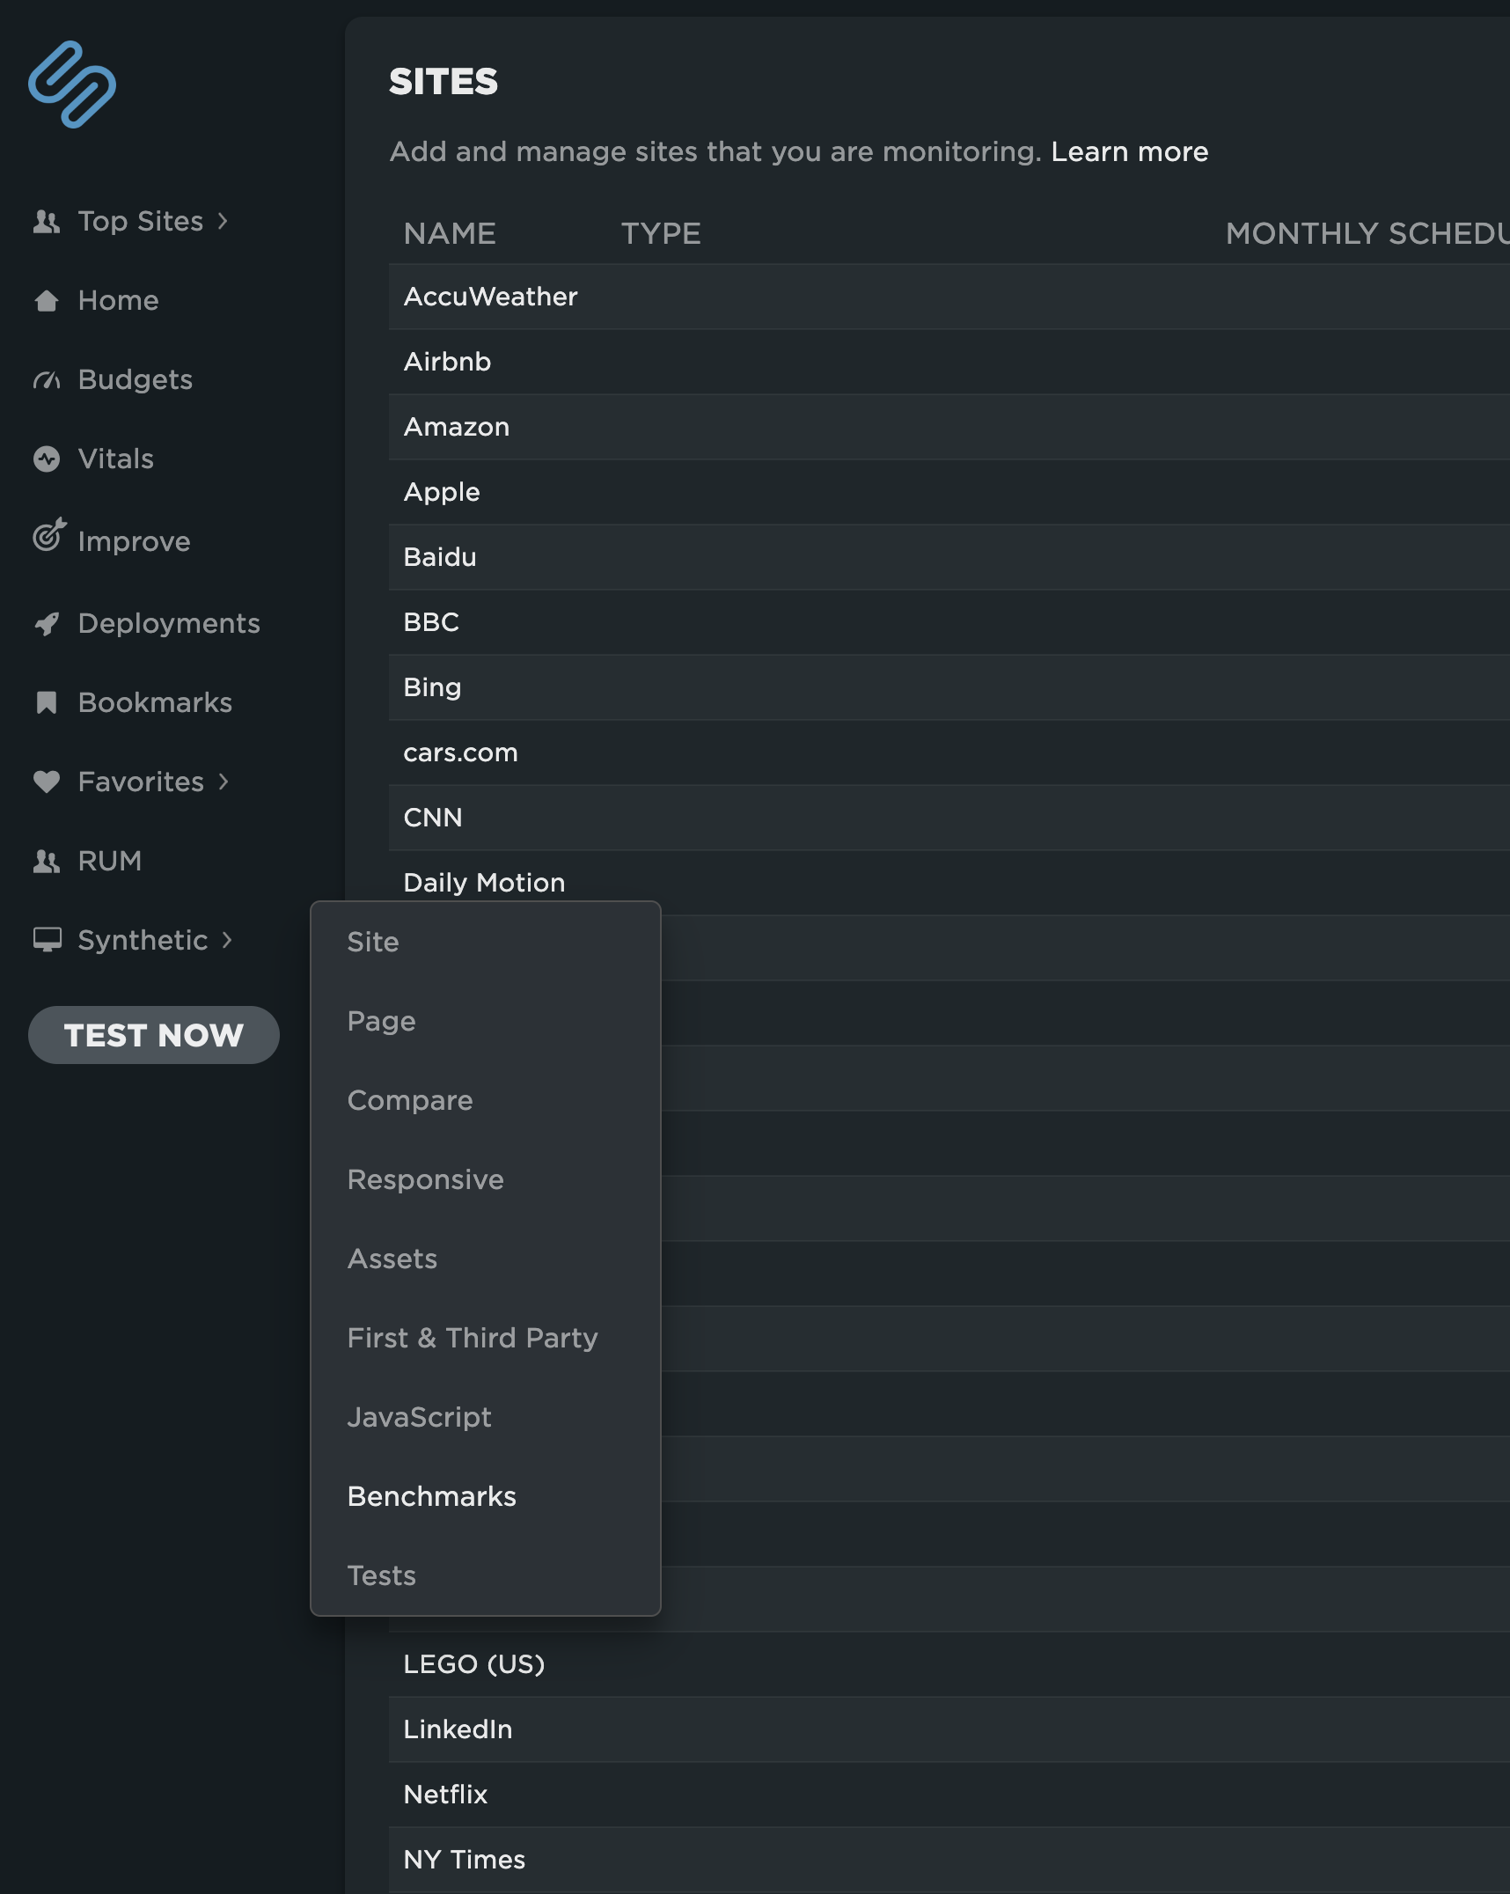
Task: Click the SITES page heading
Action: coord(443,82)
